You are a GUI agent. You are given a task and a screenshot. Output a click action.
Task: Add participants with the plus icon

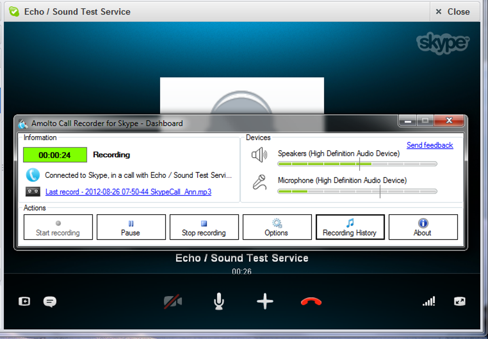(265, 301)
